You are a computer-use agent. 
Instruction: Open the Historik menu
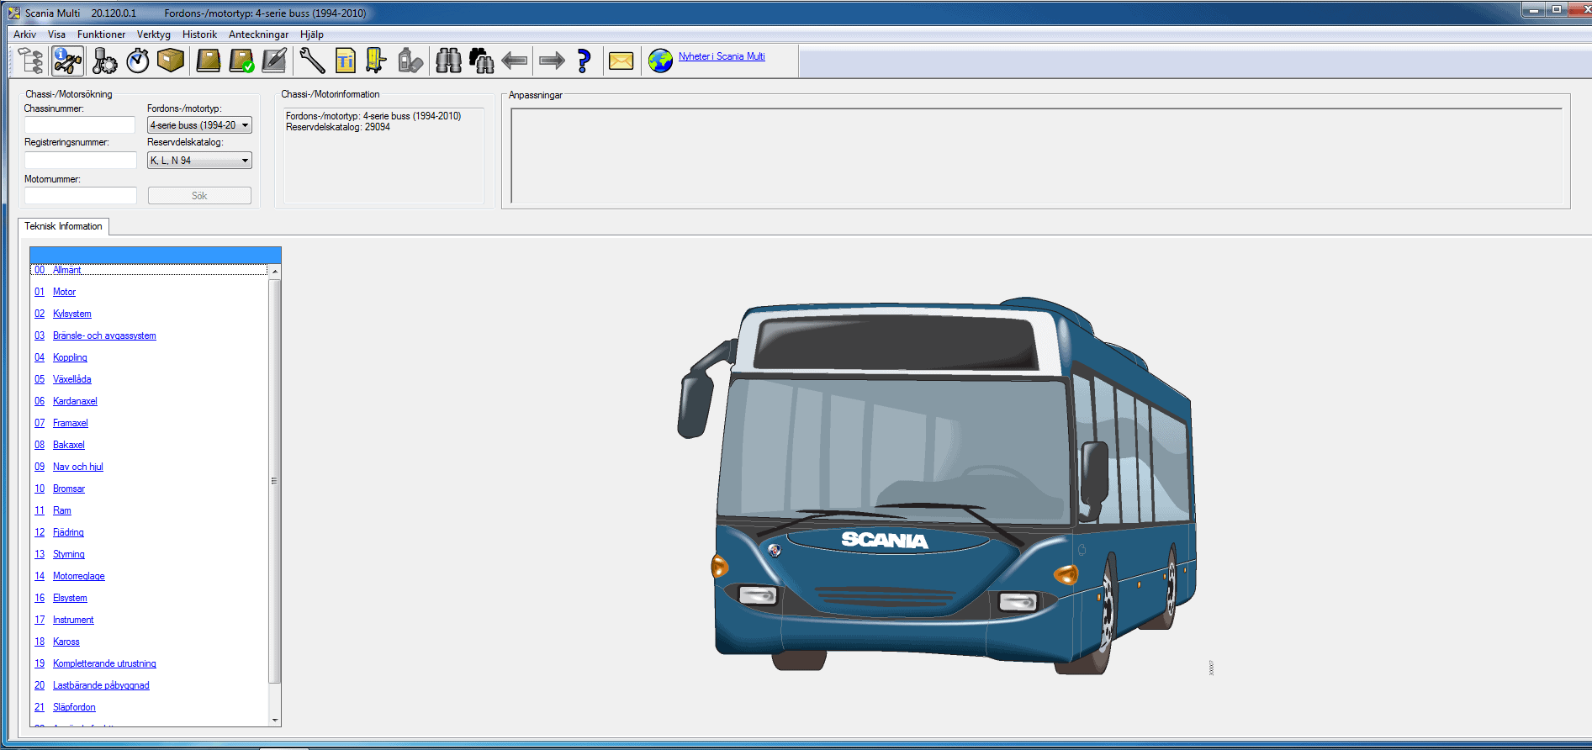click(199, 34)
